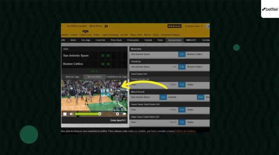This screenshot has width=279, height=155.
Task: Select the Início tab
Action: click(x=73, y=40)
